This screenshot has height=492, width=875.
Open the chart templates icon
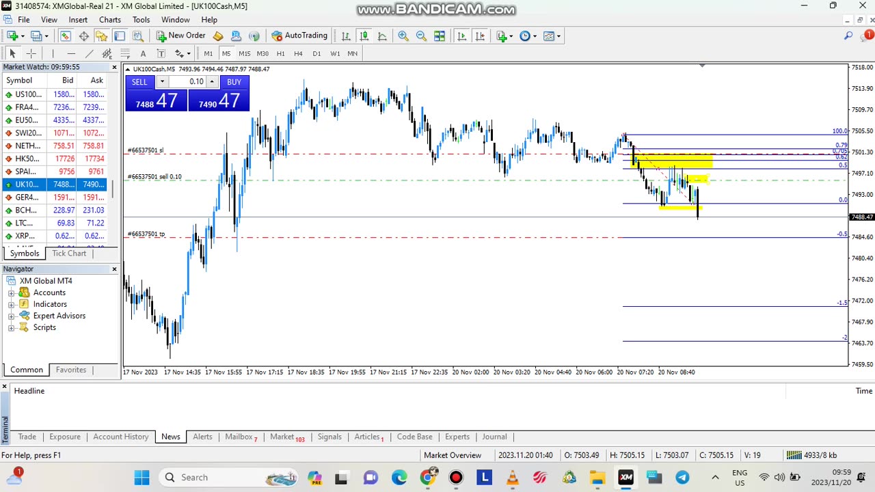(548, 36)
